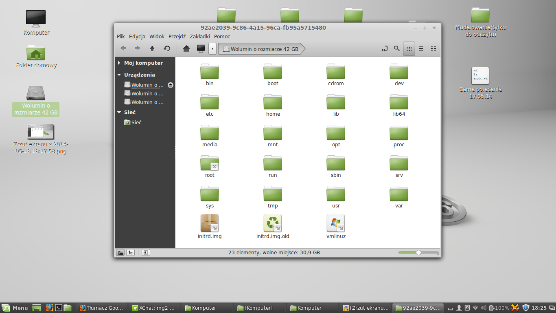Screen dimensions: 556x313
Task: Open the etc folder
Action: coord(210,105)
